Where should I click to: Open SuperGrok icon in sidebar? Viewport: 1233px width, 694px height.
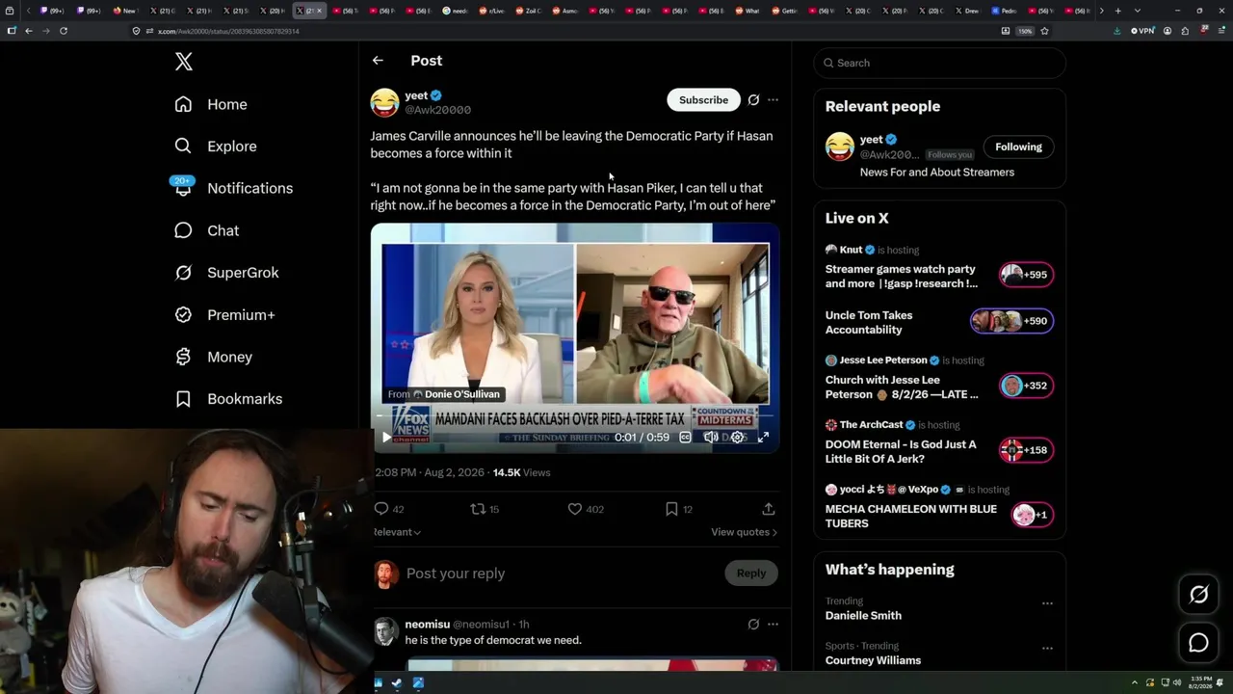183,273
